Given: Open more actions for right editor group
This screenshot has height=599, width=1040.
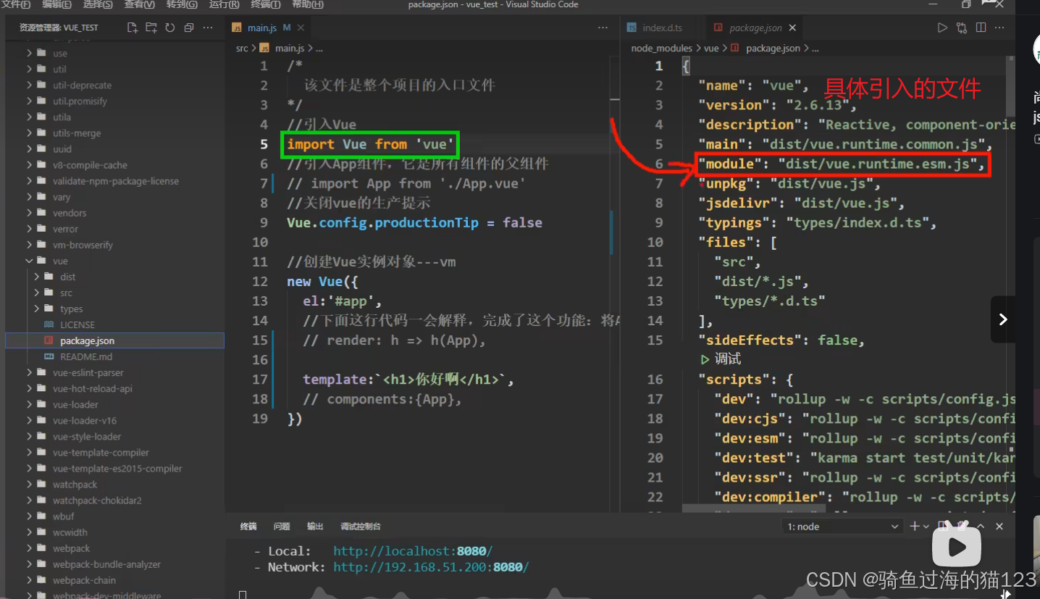Looking at the screenshot, I should pos(1000,28).
